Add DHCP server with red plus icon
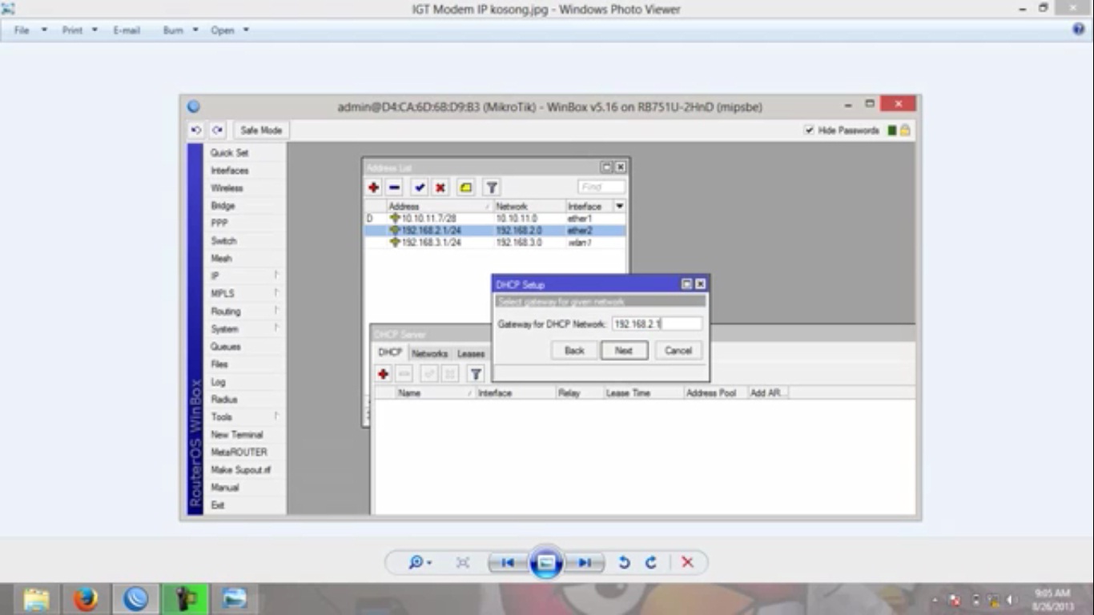 [383, 374]
